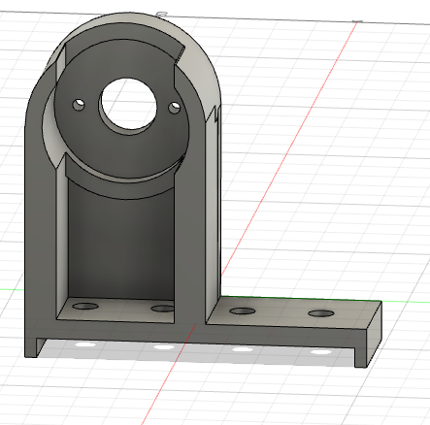
Task: Select the outermost mounting hole on the base flange
Action: (x=321, y=313)
